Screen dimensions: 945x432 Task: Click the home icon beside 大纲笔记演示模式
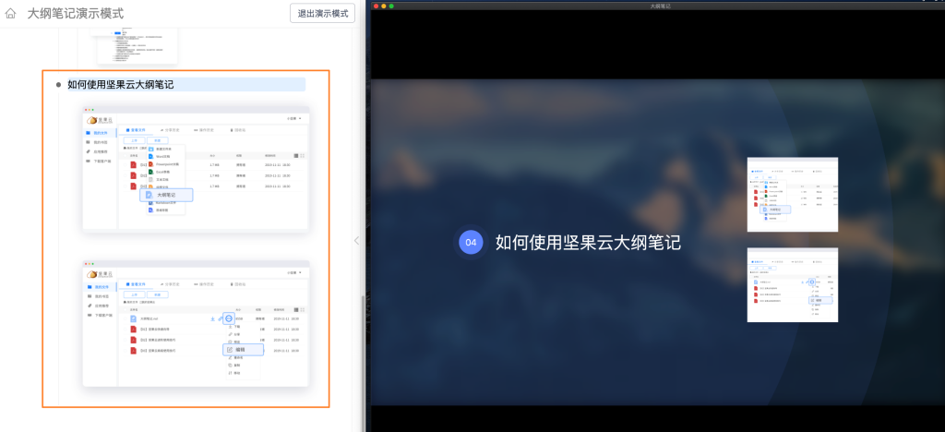(x=10, y=13)
